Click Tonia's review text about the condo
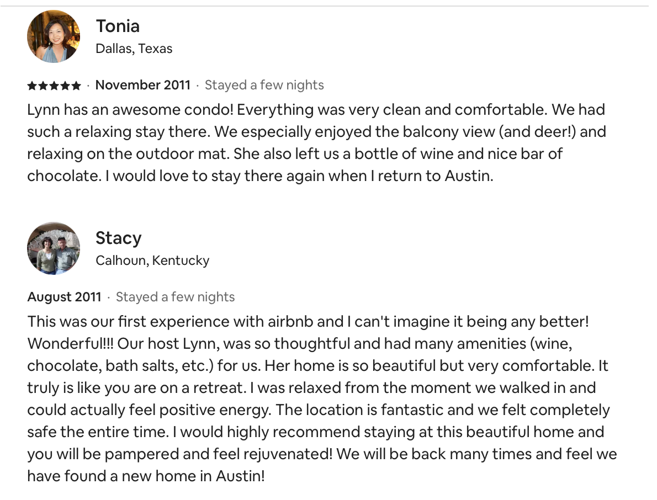 click(317, 143)
